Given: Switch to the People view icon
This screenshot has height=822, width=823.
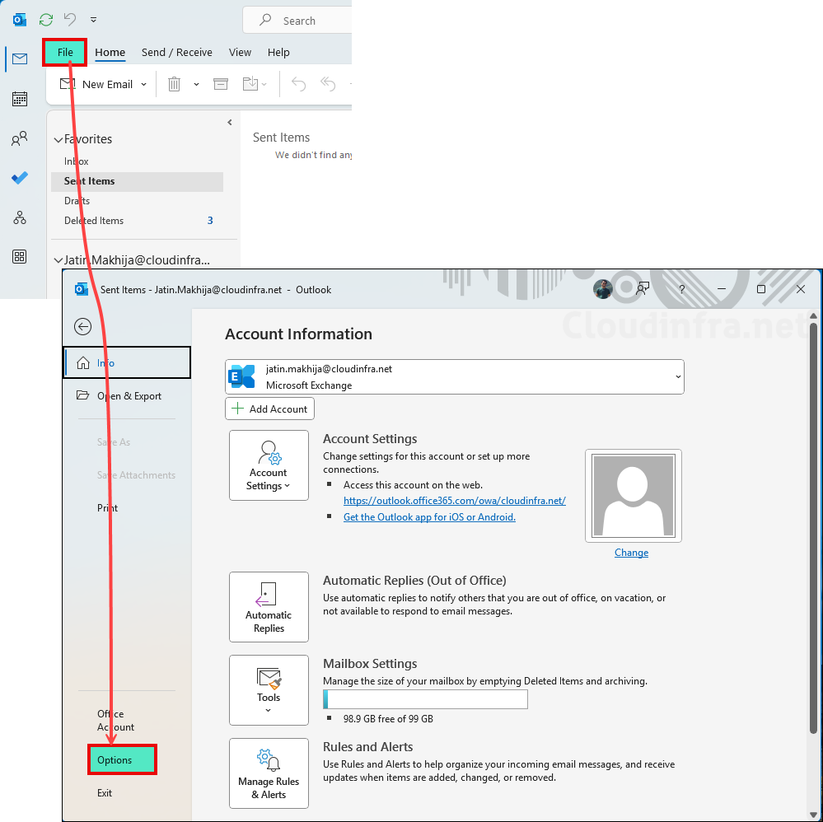Looking at the screenshot, I should pyautogui.click(x=19, y=138).
